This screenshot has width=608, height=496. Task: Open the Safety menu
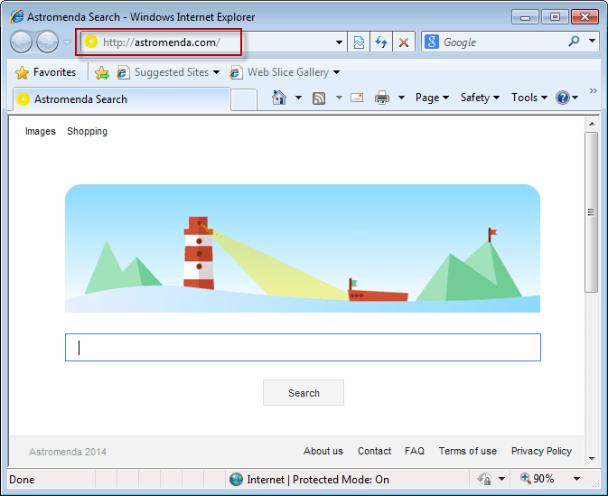tap(480, 98)
